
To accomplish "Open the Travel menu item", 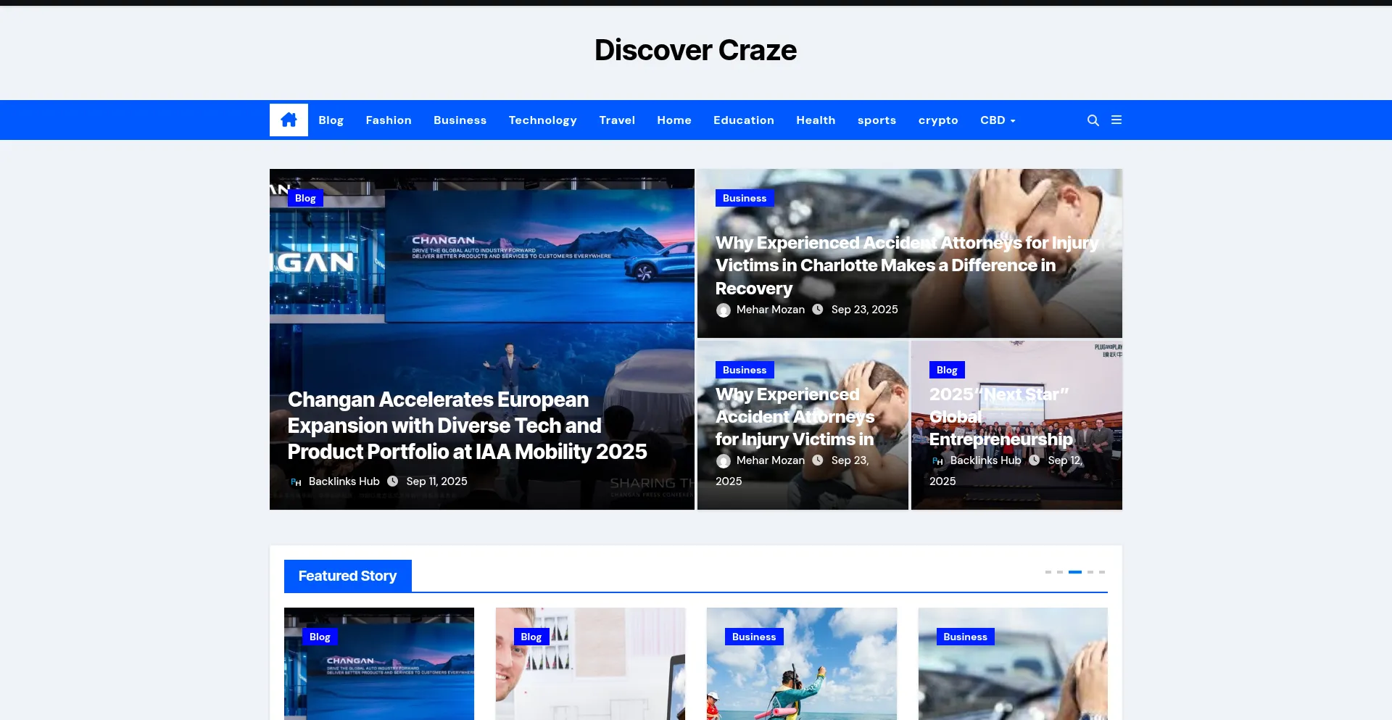I will coord(617,120).
